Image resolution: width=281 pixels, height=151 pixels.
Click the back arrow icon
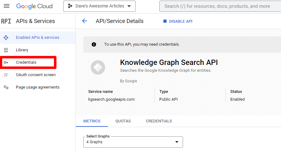(x=85, y=21)
